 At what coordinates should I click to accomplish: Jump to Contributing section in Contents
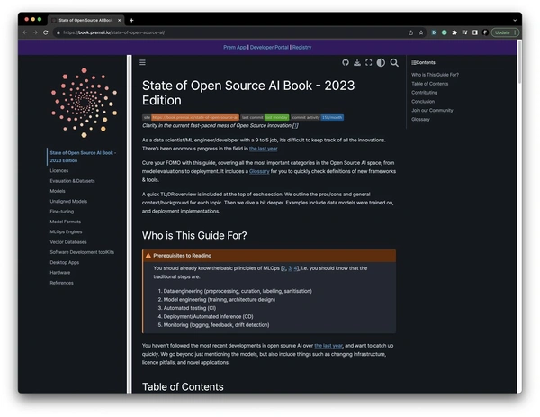pyautogui.click(x=424, y=93)
